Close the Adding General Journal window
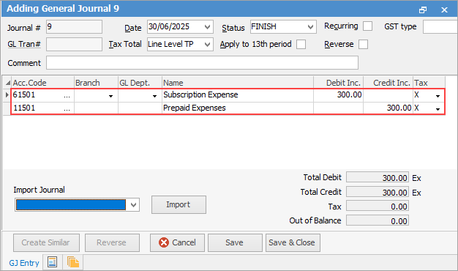 tap(444, 10)
